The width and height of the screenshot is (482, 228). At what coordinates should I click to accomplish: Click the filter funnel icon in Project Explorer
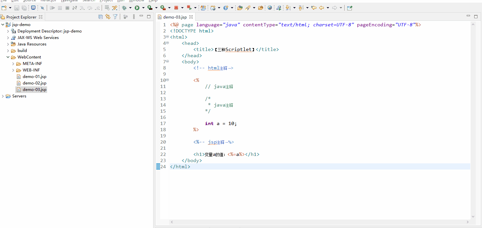click(x=115, y=17)
